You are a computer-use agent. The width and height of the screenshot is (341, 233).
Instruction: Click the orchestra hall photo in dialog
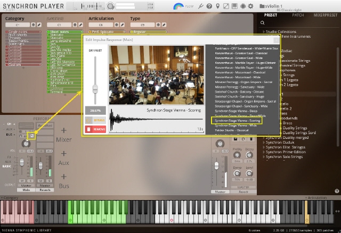[157, 75]
